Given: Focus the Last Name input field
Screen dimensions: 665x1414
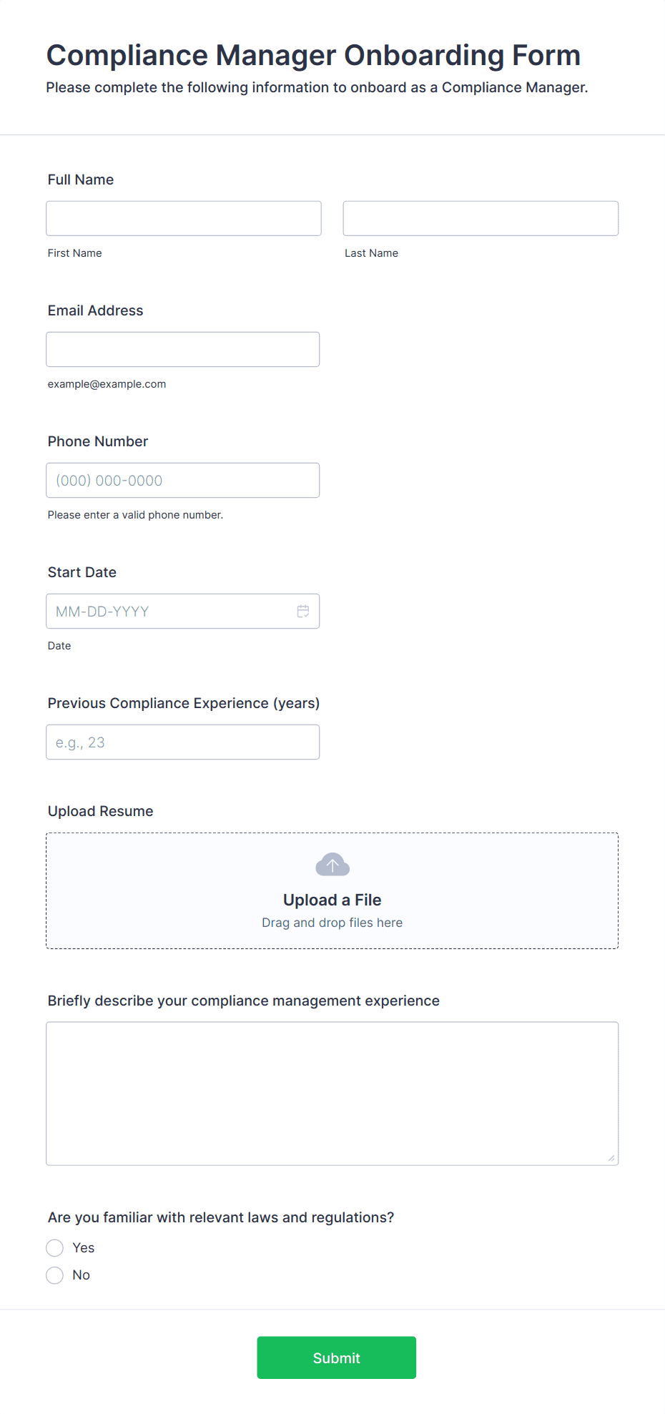Looking at the screenshot, I should tap(481, 218).
